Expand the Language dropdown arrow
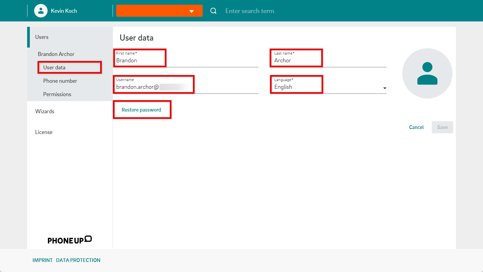 click(385, 88)
